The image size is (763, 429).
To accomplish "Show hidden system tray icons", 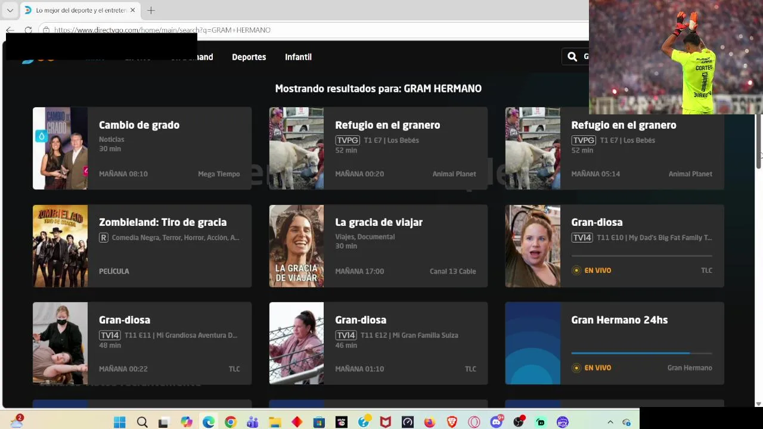I will (x=610, y=422).
